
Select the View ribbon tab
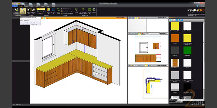[48, 6]
